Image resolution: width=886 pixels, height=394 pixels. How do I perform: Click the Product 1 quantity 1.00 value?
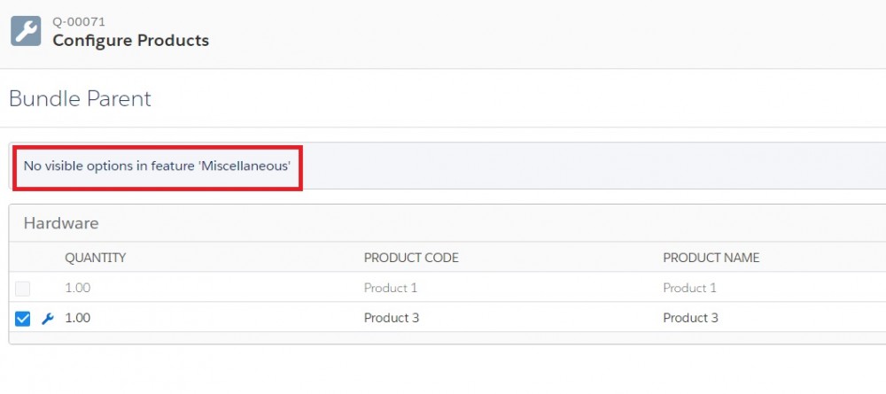point(77,288)
